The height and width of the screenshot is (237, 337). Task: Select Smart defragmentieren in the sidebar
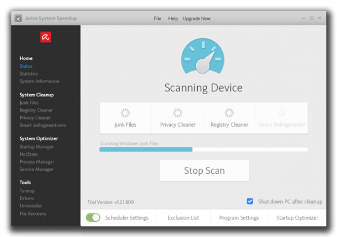coord(43,125)
